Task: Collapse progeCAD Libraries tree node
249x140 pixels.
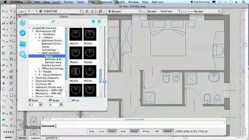Action: click(x=30, y=28)
